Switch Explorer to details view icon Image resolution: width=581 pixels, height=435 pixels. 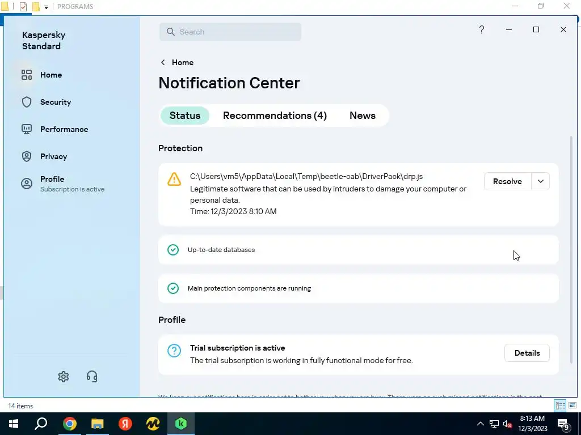tap(560, 406)
